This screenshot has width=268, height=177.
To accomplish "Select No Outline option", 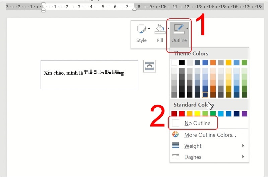I will [x=197, y=123].
